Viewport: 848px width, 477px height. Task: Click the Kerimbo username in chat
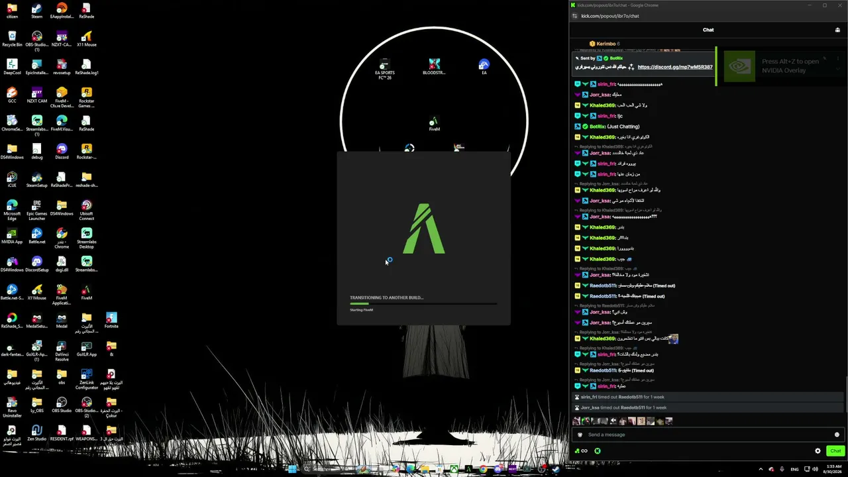[606, 44]
